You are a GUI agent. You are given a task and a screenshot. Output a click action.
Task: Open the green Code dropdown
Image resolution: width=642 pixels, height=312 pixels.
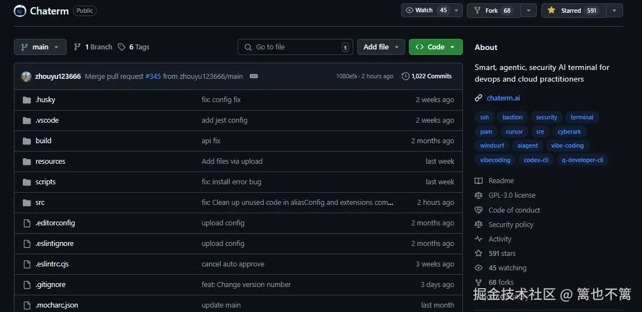(436, 47)
